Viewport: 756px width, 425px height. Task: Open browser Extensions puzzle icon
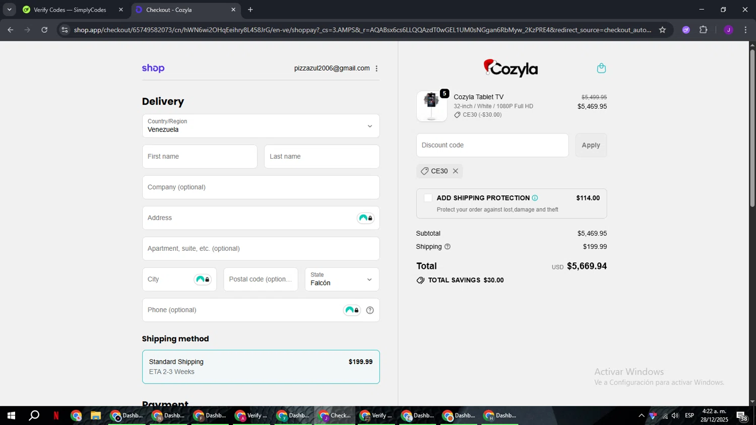coord(704,30)
